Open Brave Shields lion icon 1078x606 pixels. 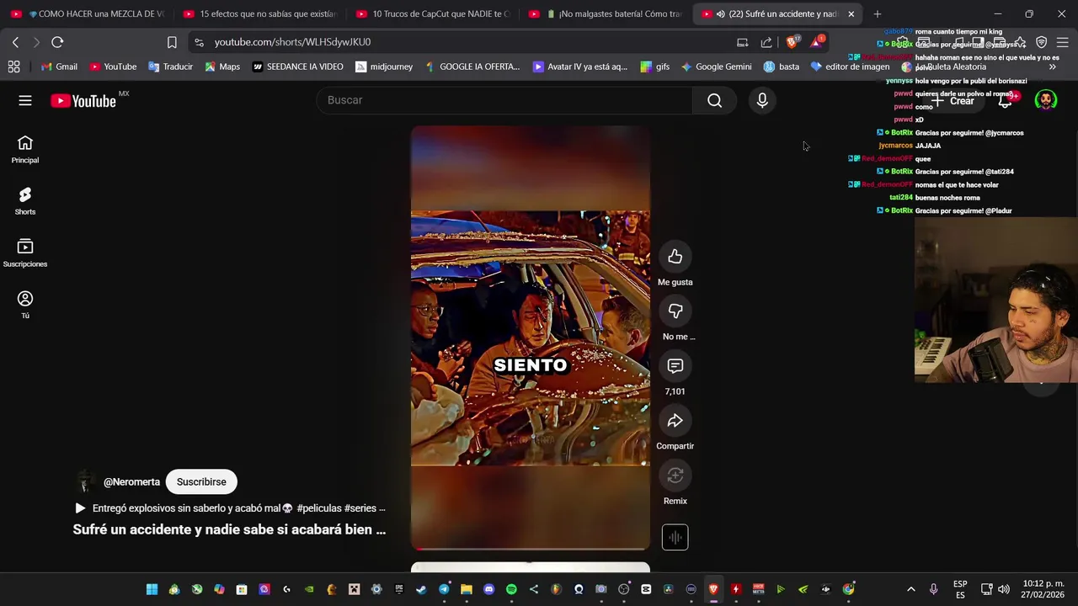pyautogui.click(x=792, y=42)
